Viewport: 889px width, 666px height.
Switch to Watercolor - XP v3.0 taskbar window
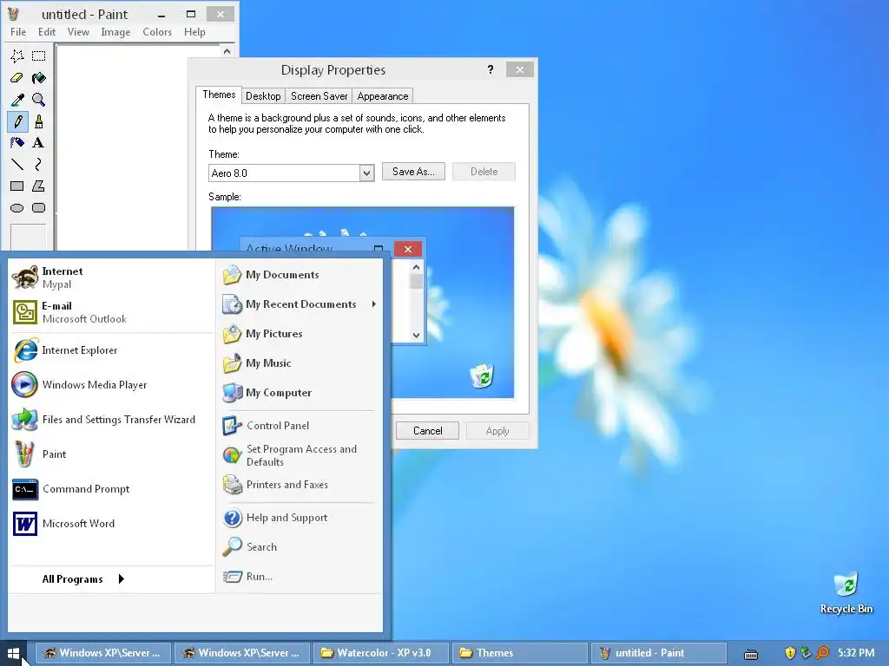pyautogui.click(x=381, y=653)
